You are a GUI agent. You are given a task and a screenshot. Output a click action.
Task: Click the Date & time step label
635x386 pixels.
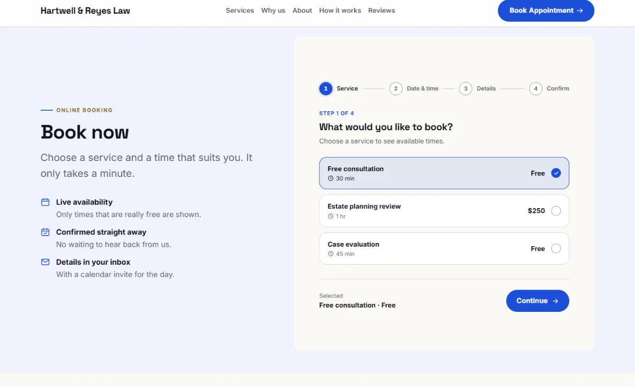click(x=422, y=88)
